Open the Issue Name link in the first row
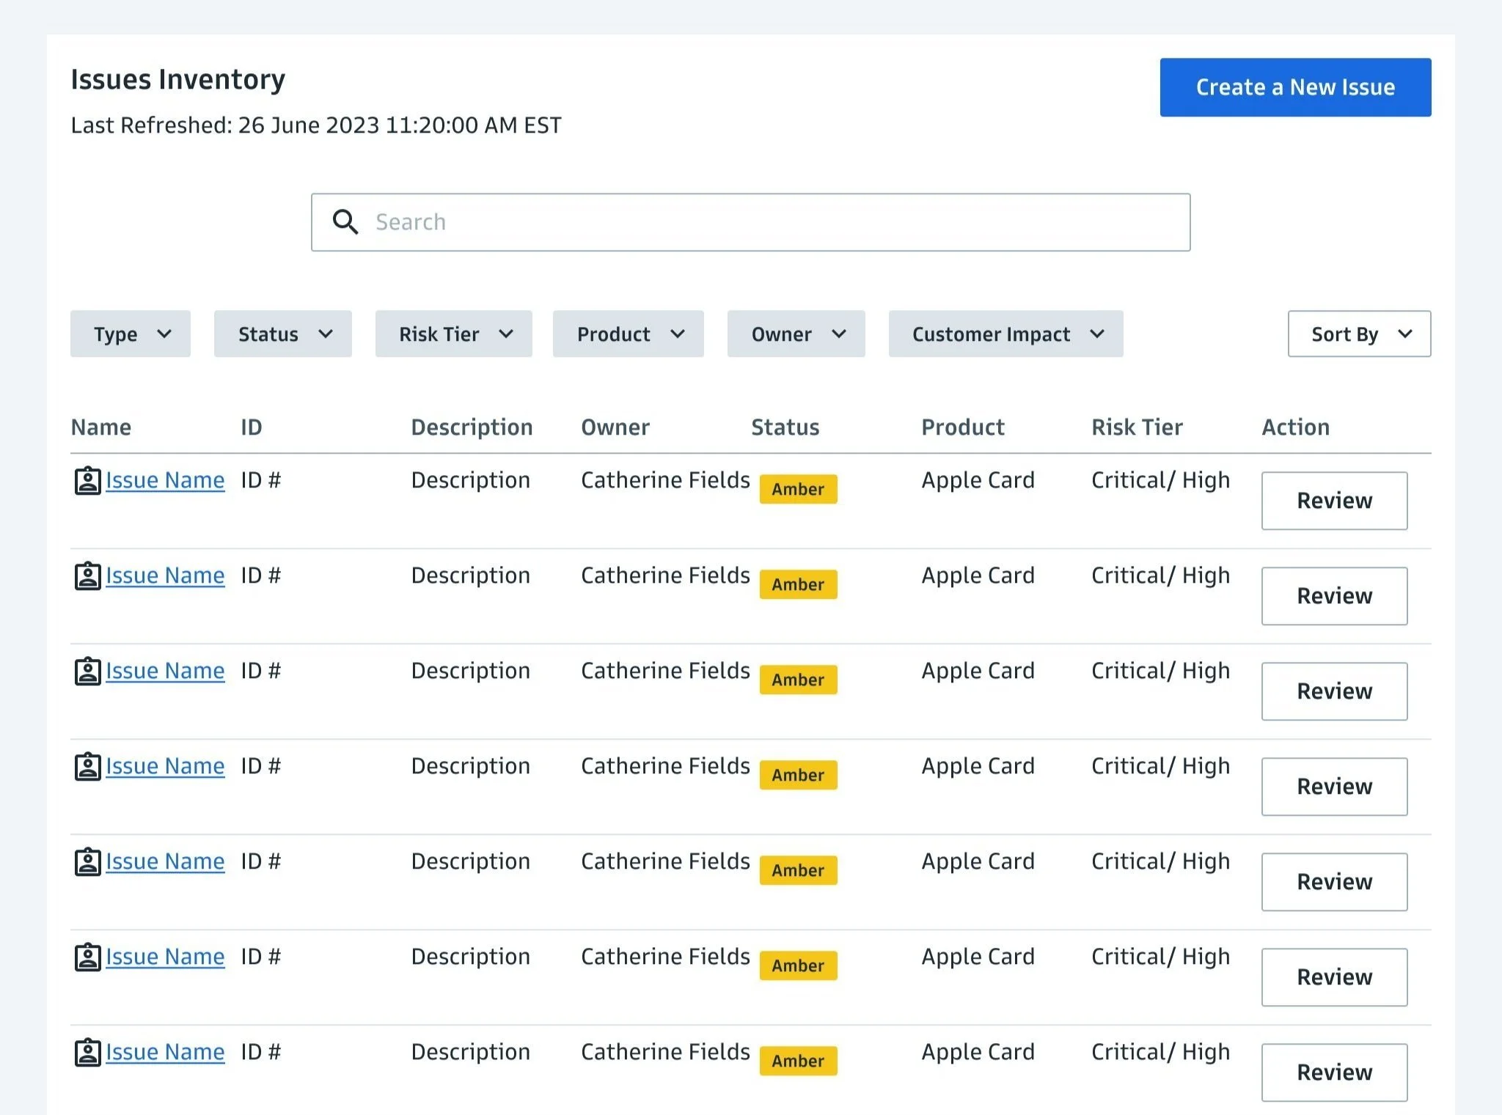1502x1115 pixels. (165, 480)
